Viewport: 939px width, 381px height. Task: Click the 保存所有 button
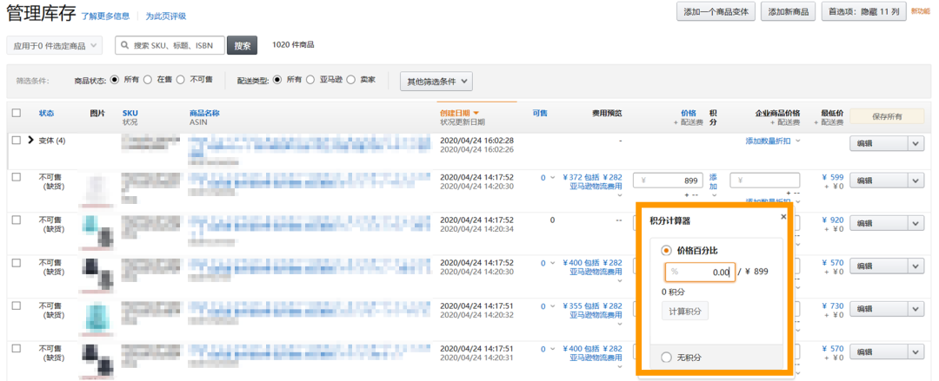pyautogui.click(x=886, y=116)
